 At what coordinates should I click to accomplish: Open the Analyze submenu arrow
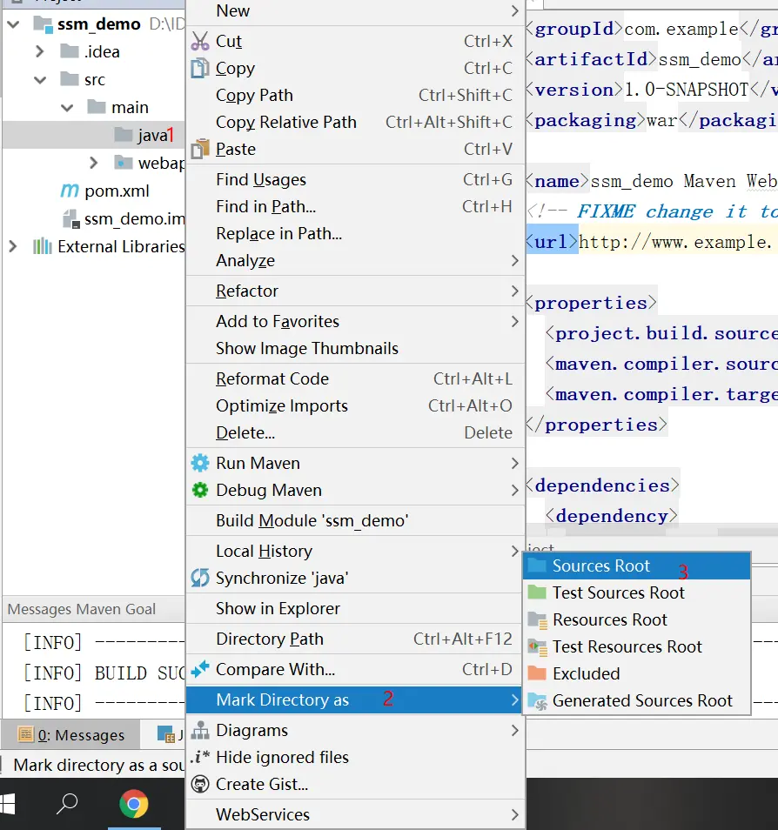click(515, 260)
